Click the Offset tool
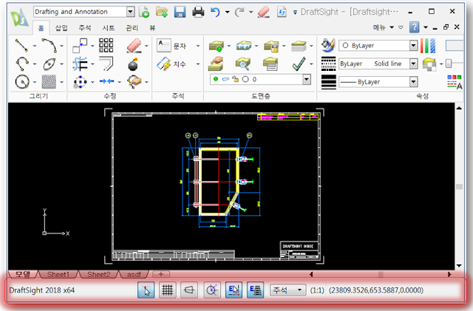This screenshot has width=473, height=311. 80,64
